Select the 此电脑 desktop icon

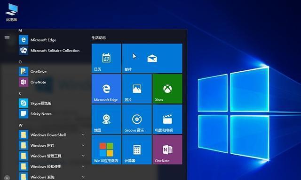click(x=11, y=12)
